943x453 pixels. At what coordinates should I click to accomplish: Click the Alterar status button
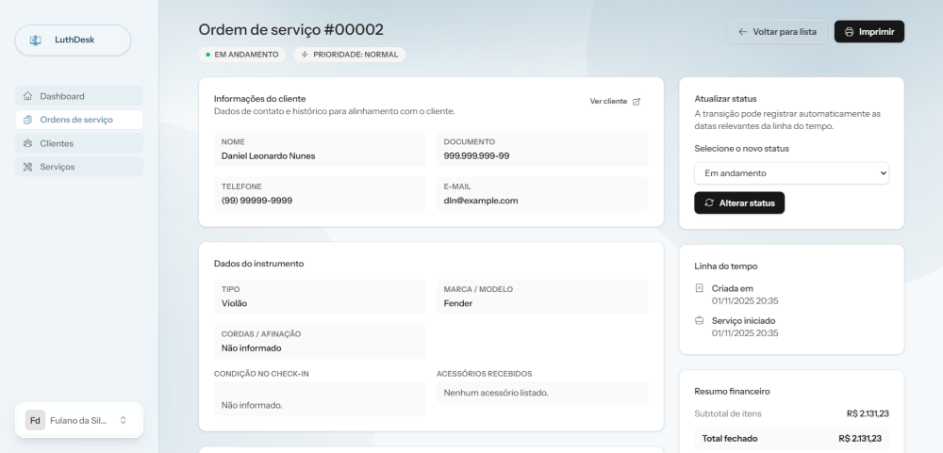pyautogui.click(x=739, y=203)
